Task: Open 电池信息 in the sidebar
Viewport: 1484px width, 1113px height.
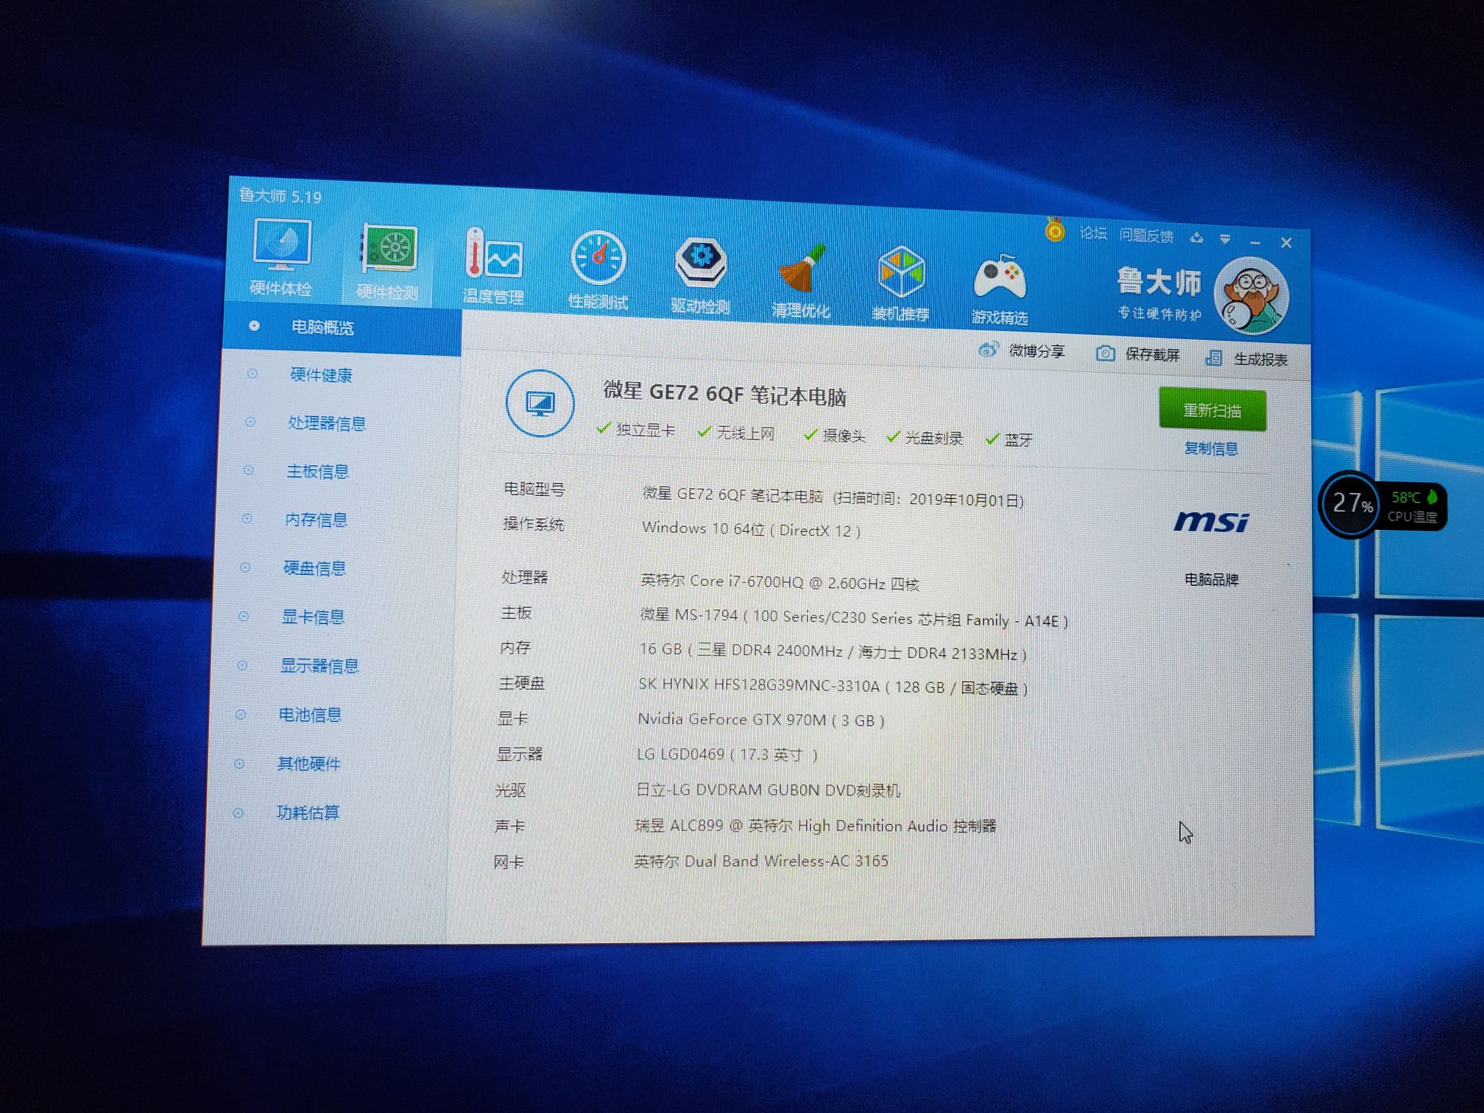Action: click(310, 715)
